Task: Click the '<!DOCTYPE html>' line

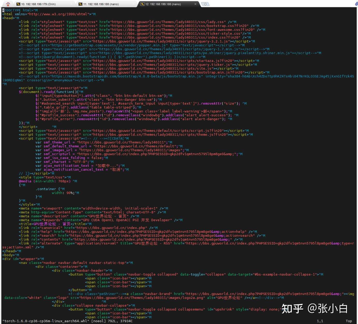Action: point(20,10)
